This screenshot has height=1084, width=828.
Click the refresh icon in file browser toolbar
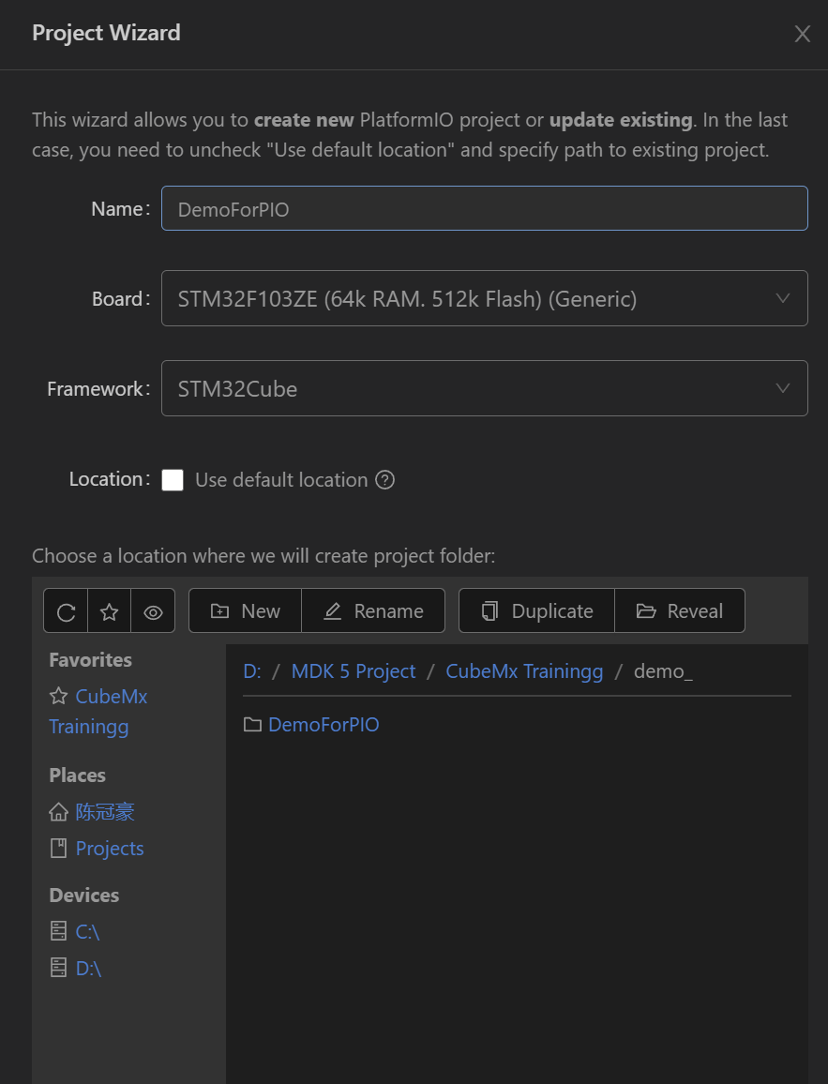(66, 612)
